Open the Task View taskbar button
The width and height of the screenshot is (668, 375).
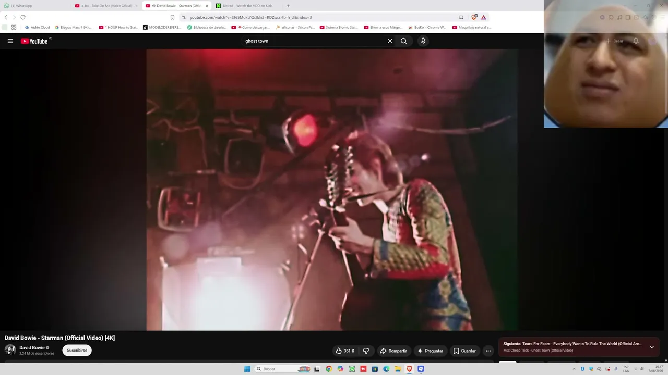pyautogui.click(x=317, y=369)
